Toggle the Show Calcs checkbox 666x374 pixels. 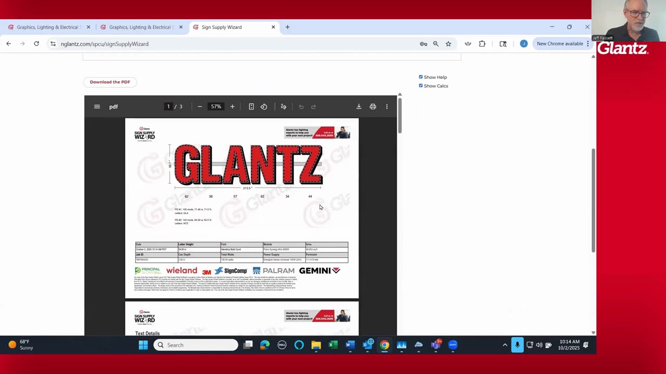click(x=421, y=86)
